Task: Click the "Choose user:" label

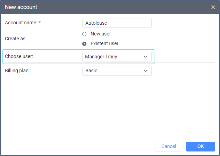Action: 19,56
